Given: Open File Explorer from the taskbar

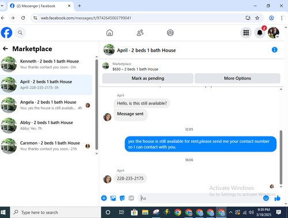Looking at the screenshot, I should coord(145,212).
